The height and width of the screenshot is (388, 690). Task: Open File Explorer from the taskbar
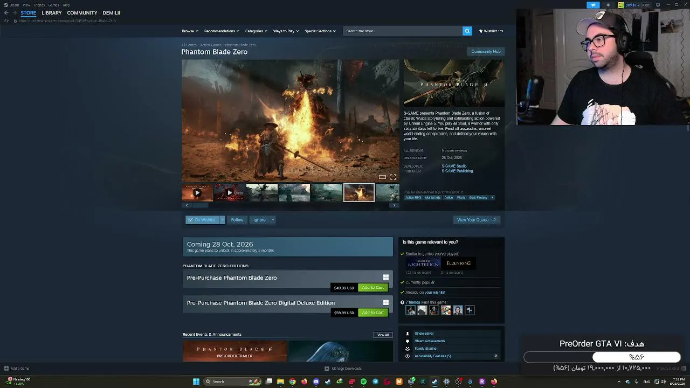click(280, 382)
